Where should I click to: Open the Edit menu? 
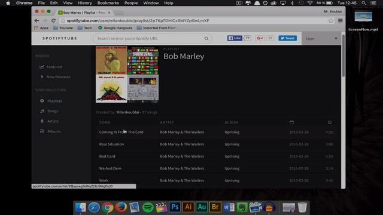pyautogui.click(x=54, y=3)
